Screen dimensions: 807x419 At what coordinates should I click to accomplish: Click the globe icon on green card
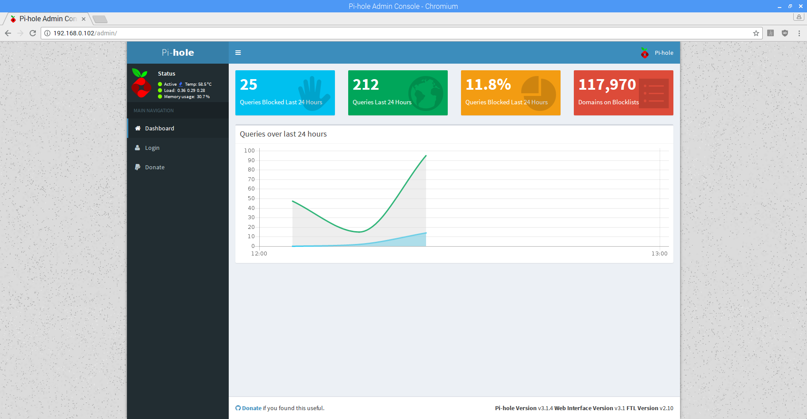tap(426, 93)
